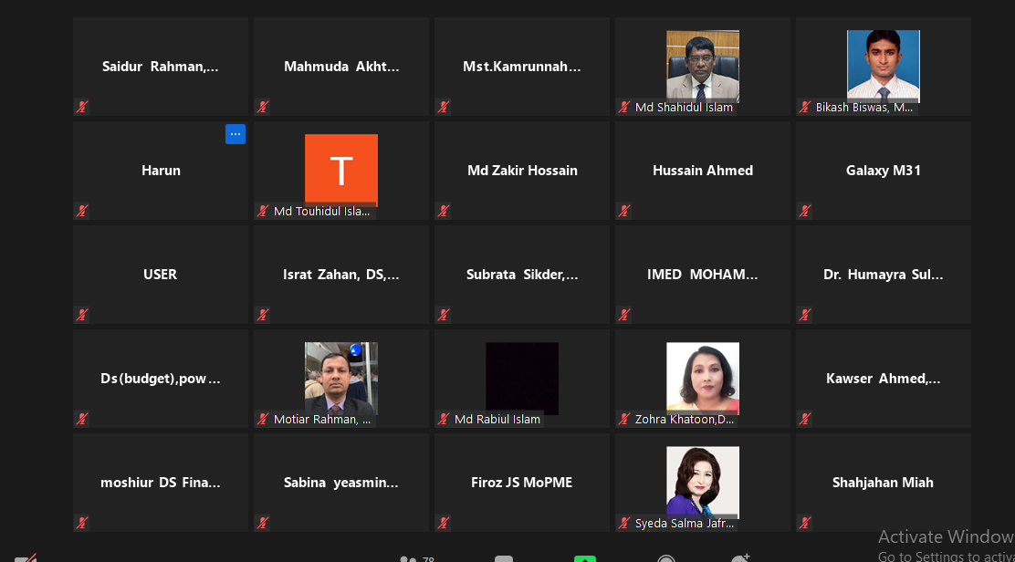
Task: Click the black video tile of Md Rabiul Islam
Action: [x=522, y=379]
